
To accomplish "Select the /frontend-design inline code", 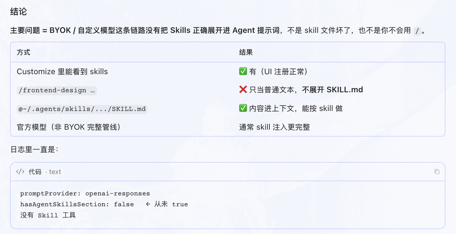I will [x=57, y=90].
